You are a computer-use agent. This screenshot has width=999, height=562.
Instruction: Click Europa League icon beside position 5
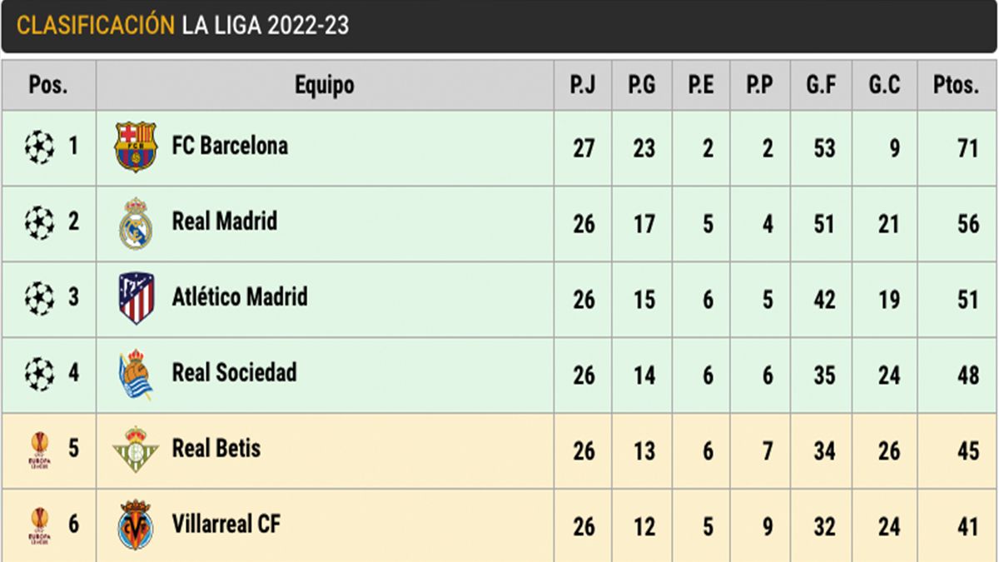39,450
